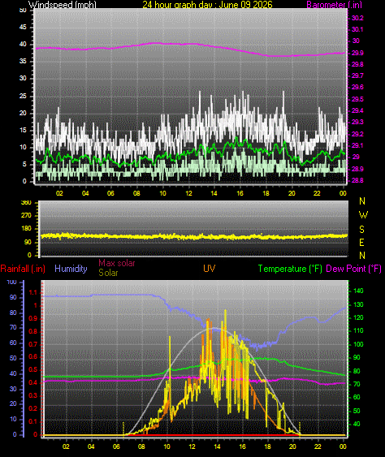The height and width of the screenshot is (457, 385).
Task: Click the 'Barometer (.in)' axis title
Action: 335,4
